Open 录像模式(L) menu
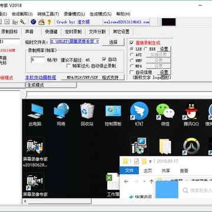 (x=74, y=14)
